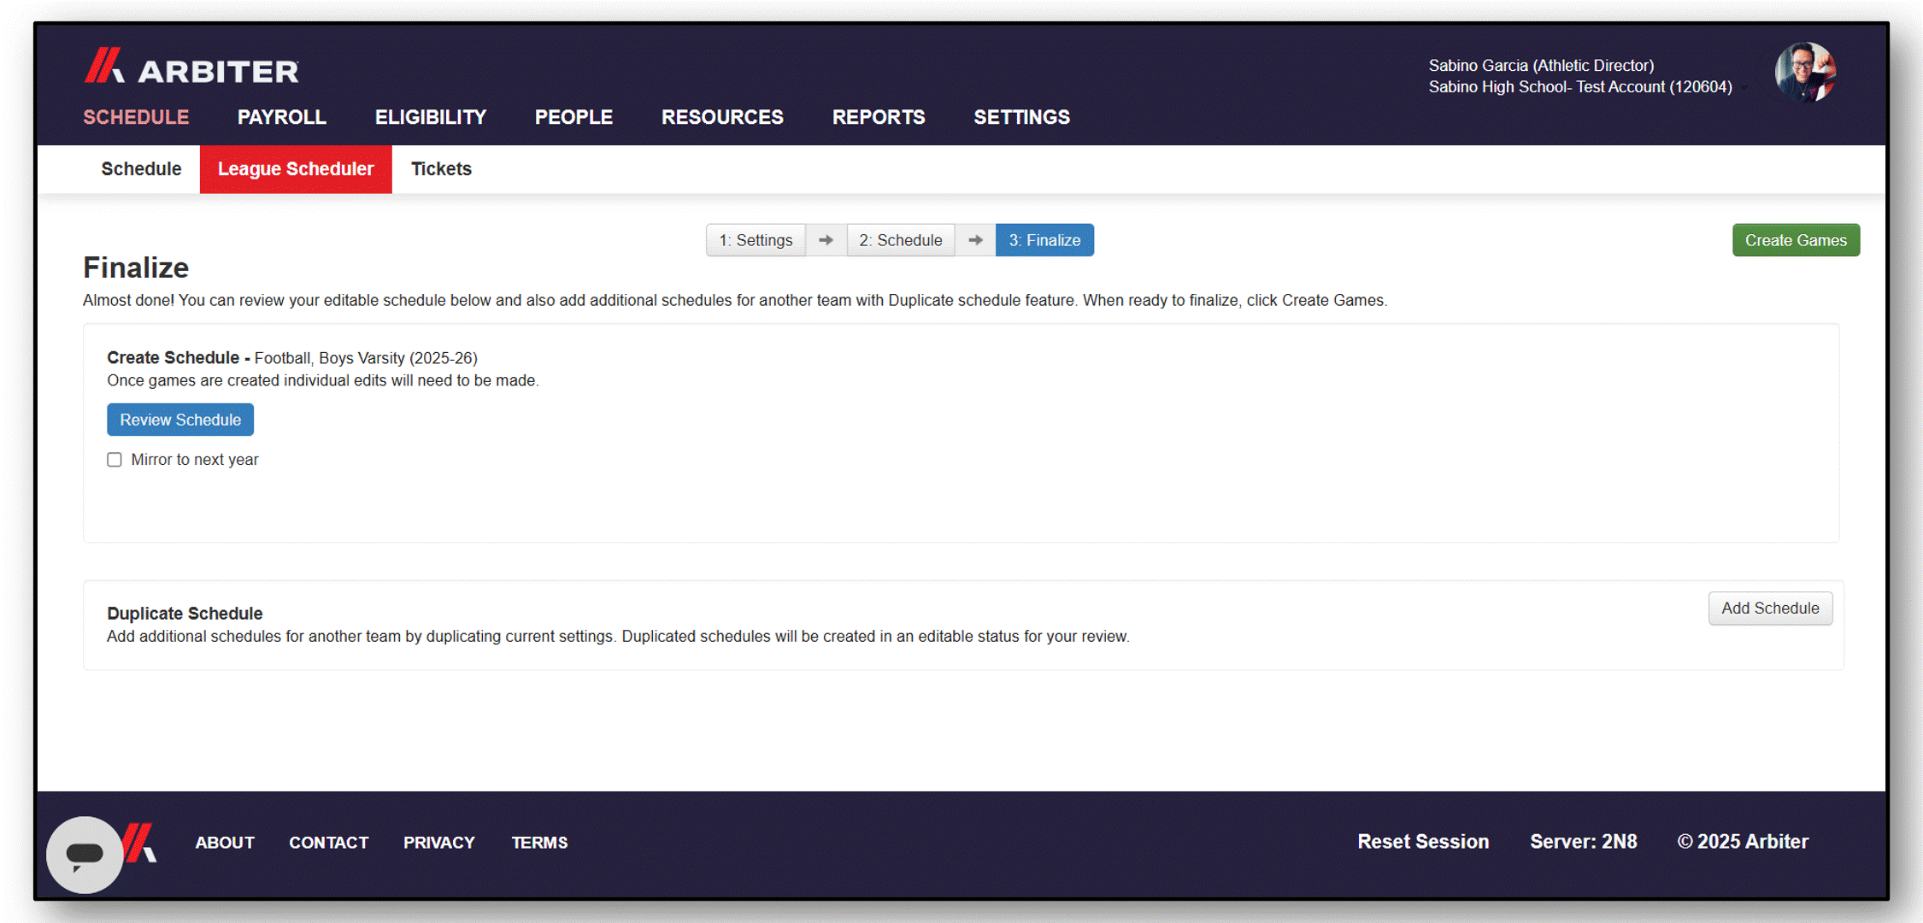
Task: Click the Reset Session link
Action: click(x=1423, y=841)
